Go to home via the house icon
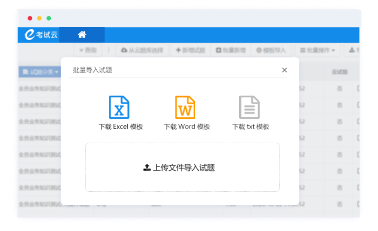The height and width of the screenshot is (231, 378). click(82, 35)
